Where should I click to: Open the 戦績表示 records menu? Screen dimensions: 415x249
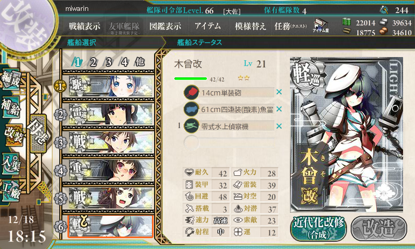tap(85, 26)
